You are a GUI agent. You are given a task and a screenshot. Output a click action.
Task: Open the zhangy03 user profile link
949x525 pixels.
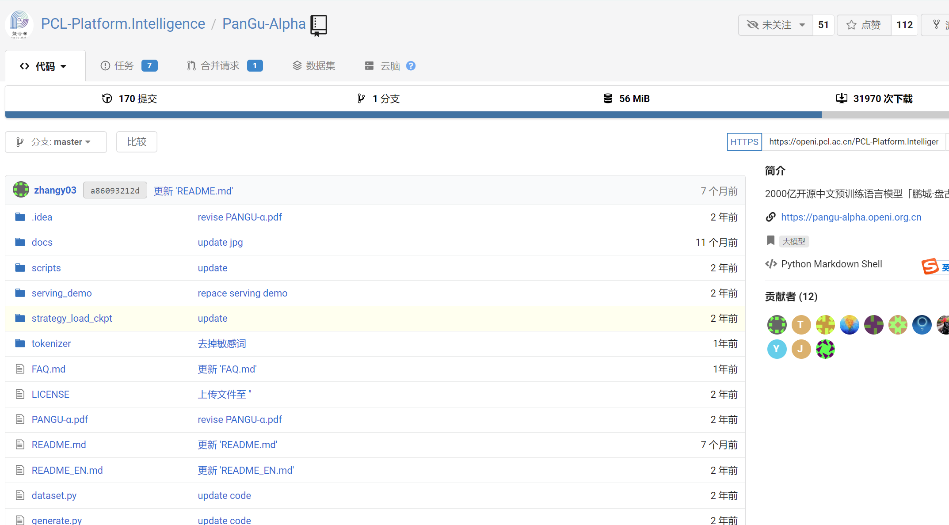[55, 190]
